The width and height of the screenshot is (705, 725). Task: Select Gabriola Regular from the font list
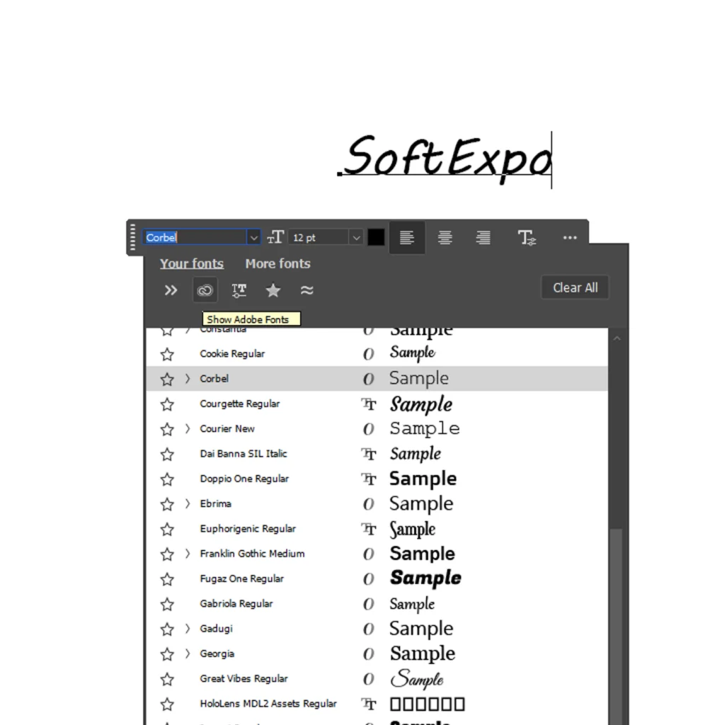[x=236, y=603]
